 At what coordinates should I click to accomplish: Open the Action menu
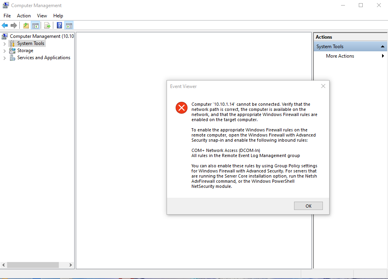24,15
